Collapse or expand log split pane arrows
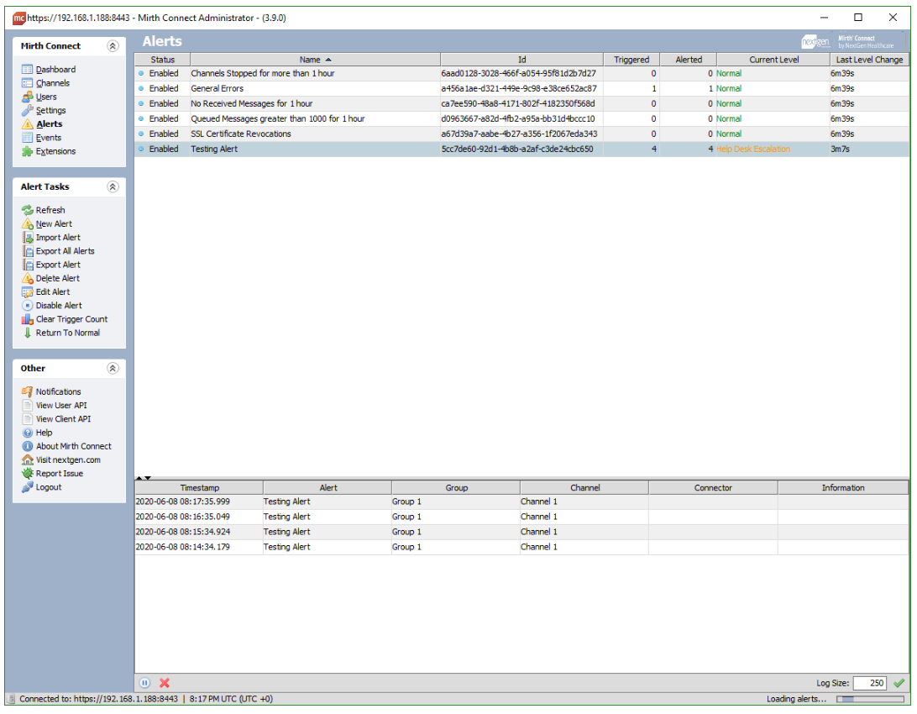 (144, 478)
